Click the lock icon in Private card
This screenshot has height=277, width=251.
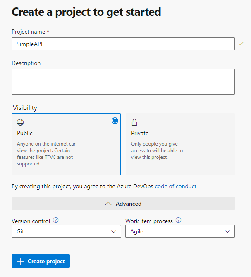134,122
